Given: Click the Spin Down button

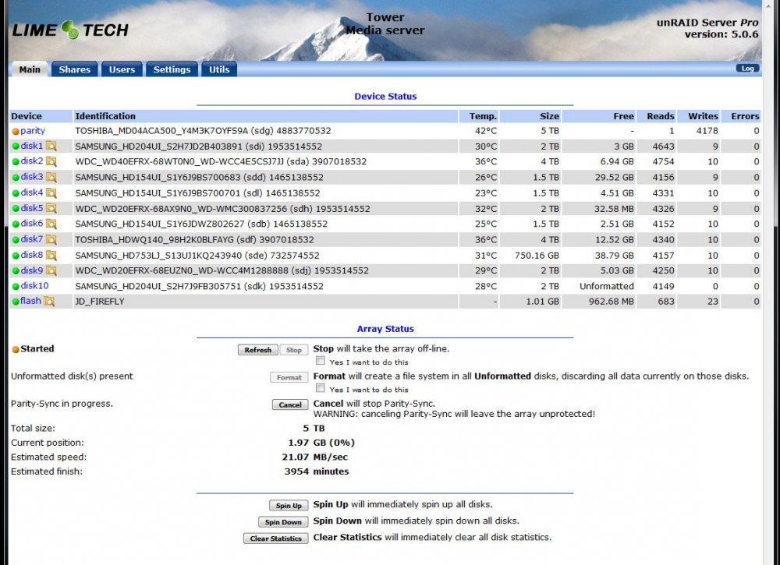Looking at the screenshot, I should (x=283, y=522).
